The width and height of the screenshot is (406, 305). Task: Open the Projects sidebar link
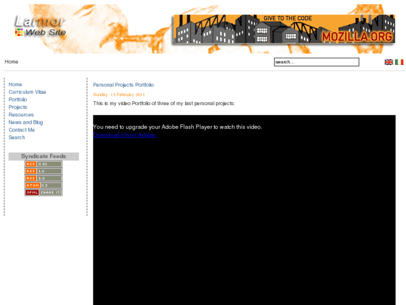[18, 107]
